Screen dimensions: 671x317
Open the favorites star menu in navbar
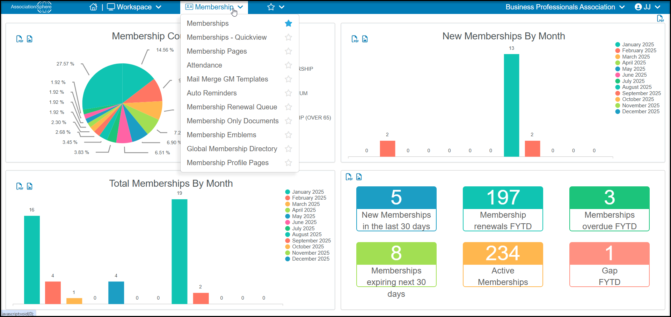(x=276, y=7)
